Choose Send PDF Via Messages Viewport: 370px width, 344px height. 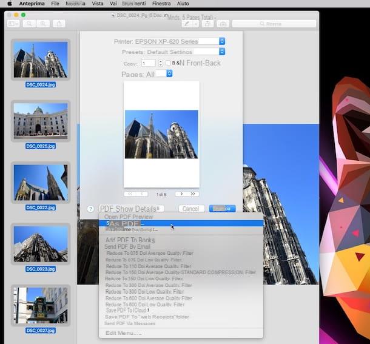click(181, 323)
